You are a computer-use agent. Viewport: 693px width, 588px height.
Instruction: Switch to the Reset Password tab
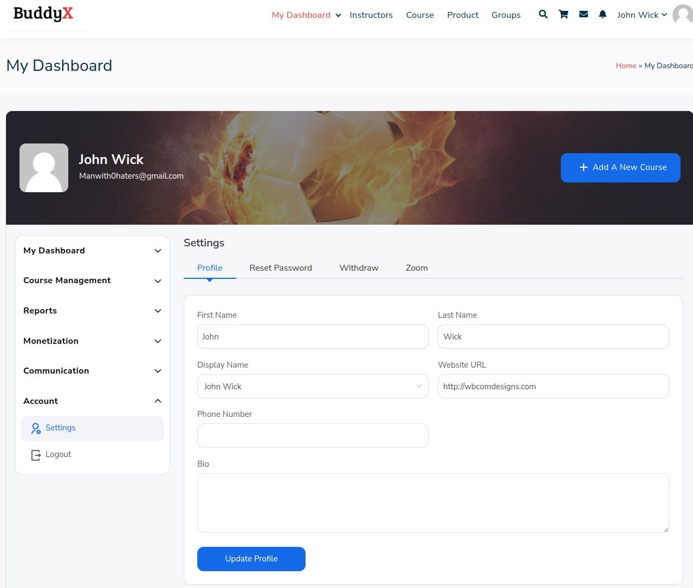(x=281, y=268)
